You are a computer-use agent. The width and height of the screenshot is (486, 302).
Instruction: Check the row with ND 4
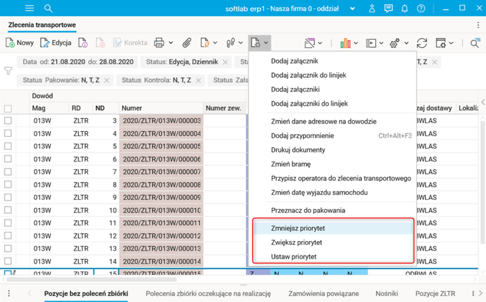click(x=8, y=134)
